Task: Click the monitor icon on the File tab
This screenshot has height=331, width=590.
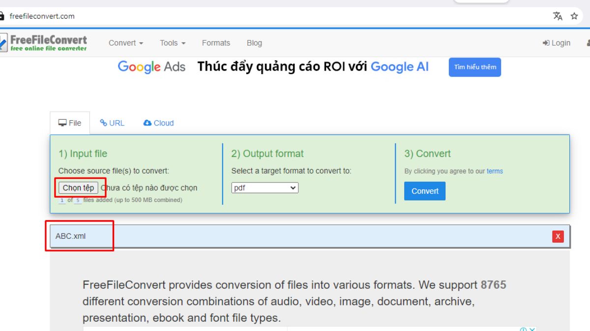Action: [x=61, y=123]
